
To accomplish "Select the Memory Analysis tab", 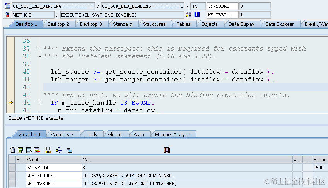I will [x=172, y=134].
